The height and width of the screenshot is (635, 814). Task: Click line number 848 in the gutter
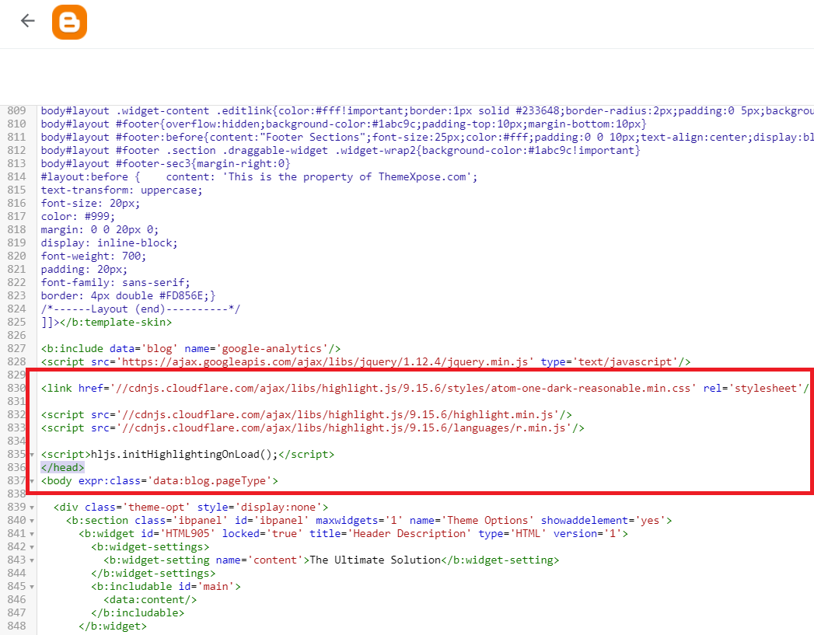(x=16, y=626)
